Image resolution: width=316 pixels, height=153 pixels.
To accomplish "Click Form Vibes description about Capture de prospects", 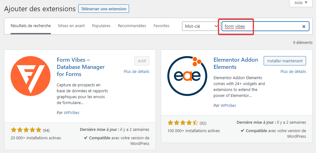I will point(82,94).
